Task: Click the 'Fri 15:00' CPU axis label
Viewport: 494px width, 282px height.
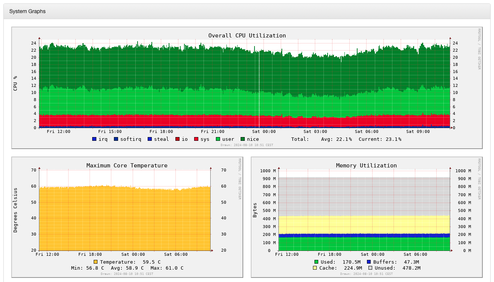Action: (110, 131)
